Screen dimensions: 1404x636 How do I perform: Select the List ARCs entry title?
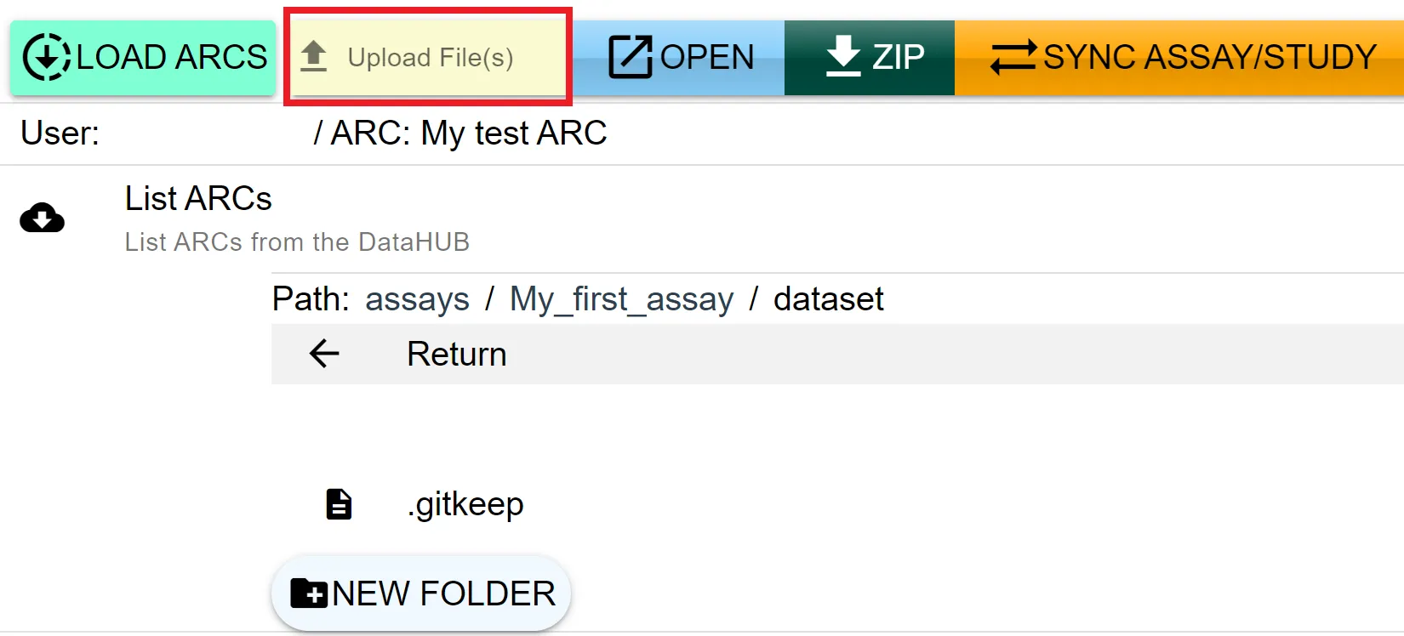click(x=198, y=198)
